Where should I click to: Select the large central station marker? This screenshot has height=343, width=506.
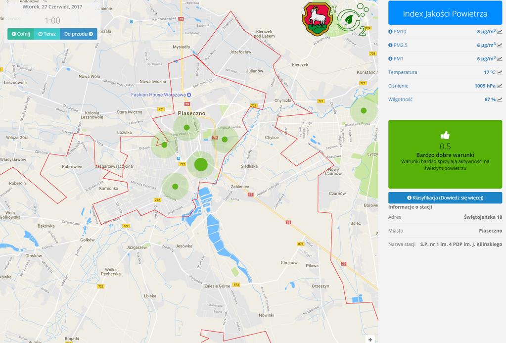(x=201, y=165)
